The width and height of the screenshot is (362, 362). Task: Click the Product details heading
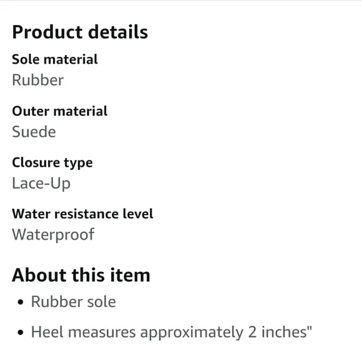click(80, 32)
